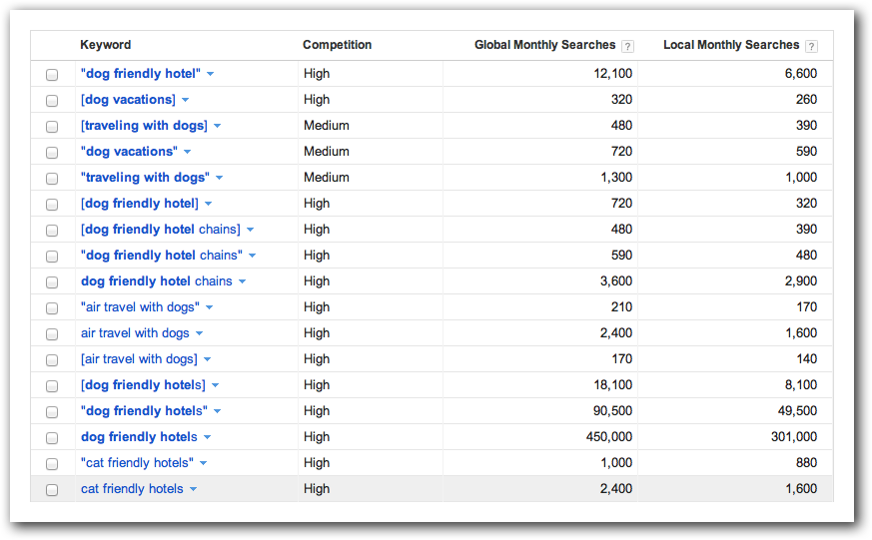Screen dimensions: 872x540
Task: Sort by the Competition column header
Action: point(337,45)
